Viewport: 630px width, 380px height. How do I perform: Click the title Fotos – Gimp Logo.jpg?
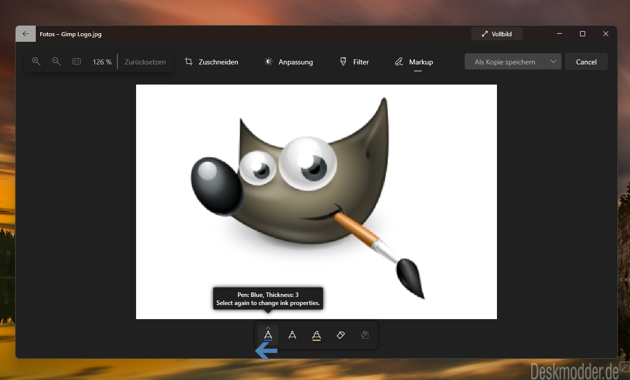tap(71, 34)
